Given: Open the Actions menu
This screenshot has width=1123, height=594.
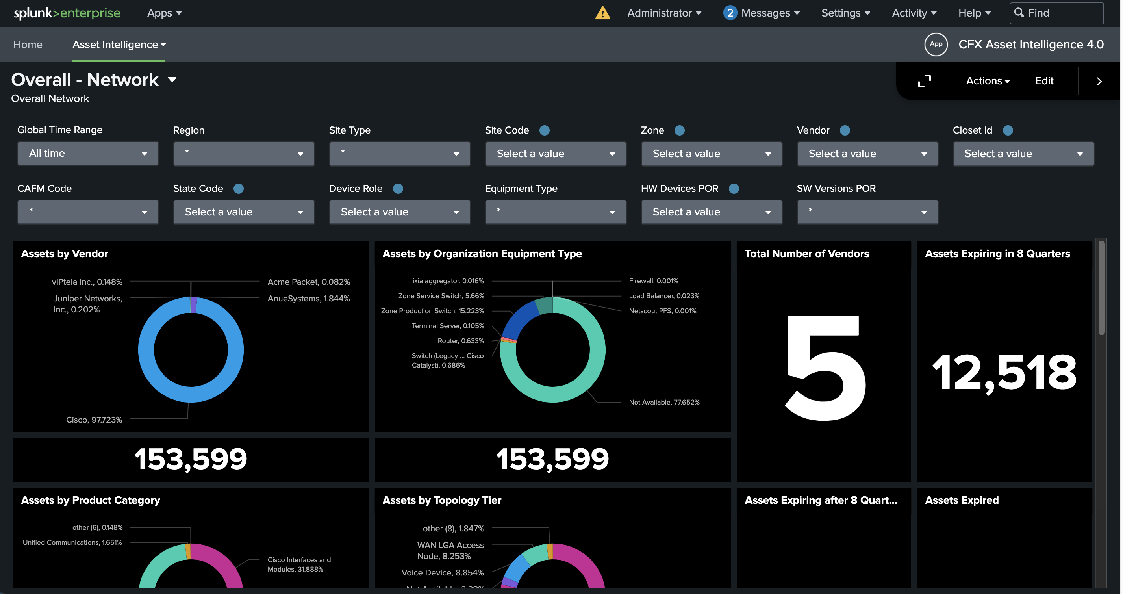Looking at the screenshot, I should (x=988, y=81).
